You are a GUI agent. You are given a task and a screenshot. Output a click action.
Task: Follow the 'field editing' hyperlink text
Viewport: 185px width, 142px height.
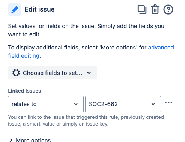(24, 56)
